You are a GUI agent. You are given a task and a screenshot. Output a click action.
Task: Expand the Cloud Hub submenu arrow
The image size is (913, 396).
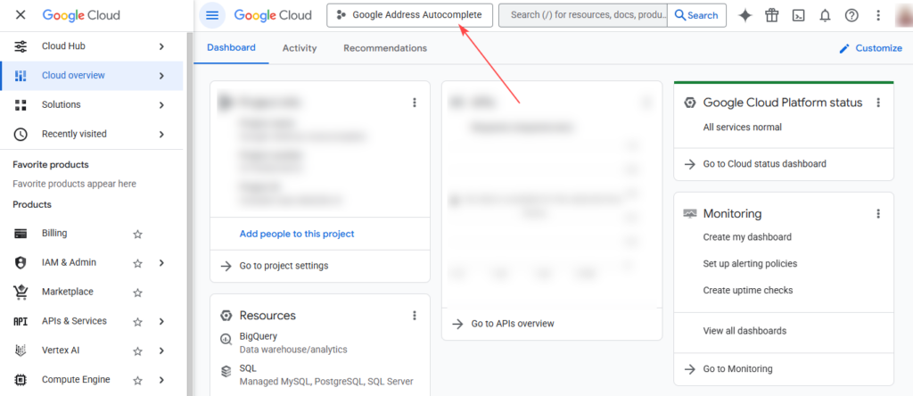(x=161, y=46)
